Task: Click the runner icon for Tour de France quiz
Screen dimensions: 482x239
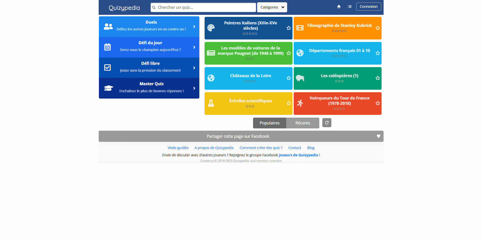Action: [x=300, y=103]
